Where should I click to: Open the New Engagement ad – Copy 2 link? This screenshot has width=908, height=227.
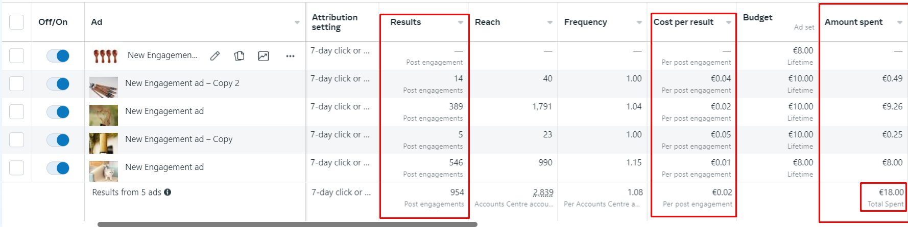(182, 83)
